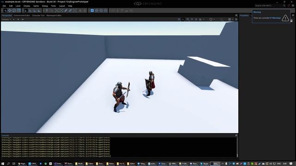Click the soldier holding the shield
Screen dimensions: 296x166
click(x=150, y=83)
